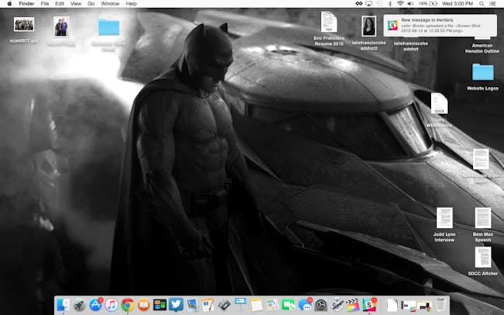Open the File menu

(x=45, y=4)
